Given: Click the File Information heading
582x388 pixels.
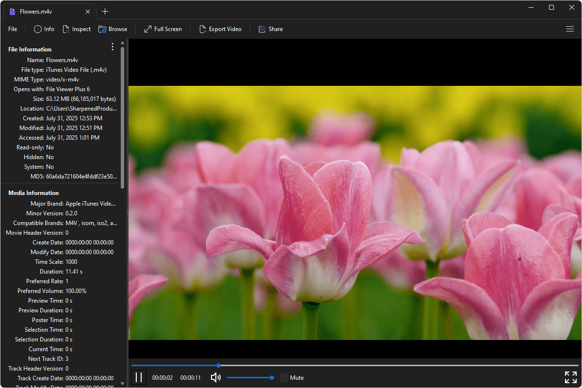Looking at the screenshot, I should (30, 49).
